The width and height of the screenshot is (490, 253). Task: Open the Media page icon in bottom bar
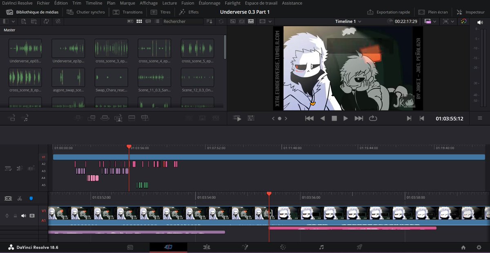tap(130, 247)
